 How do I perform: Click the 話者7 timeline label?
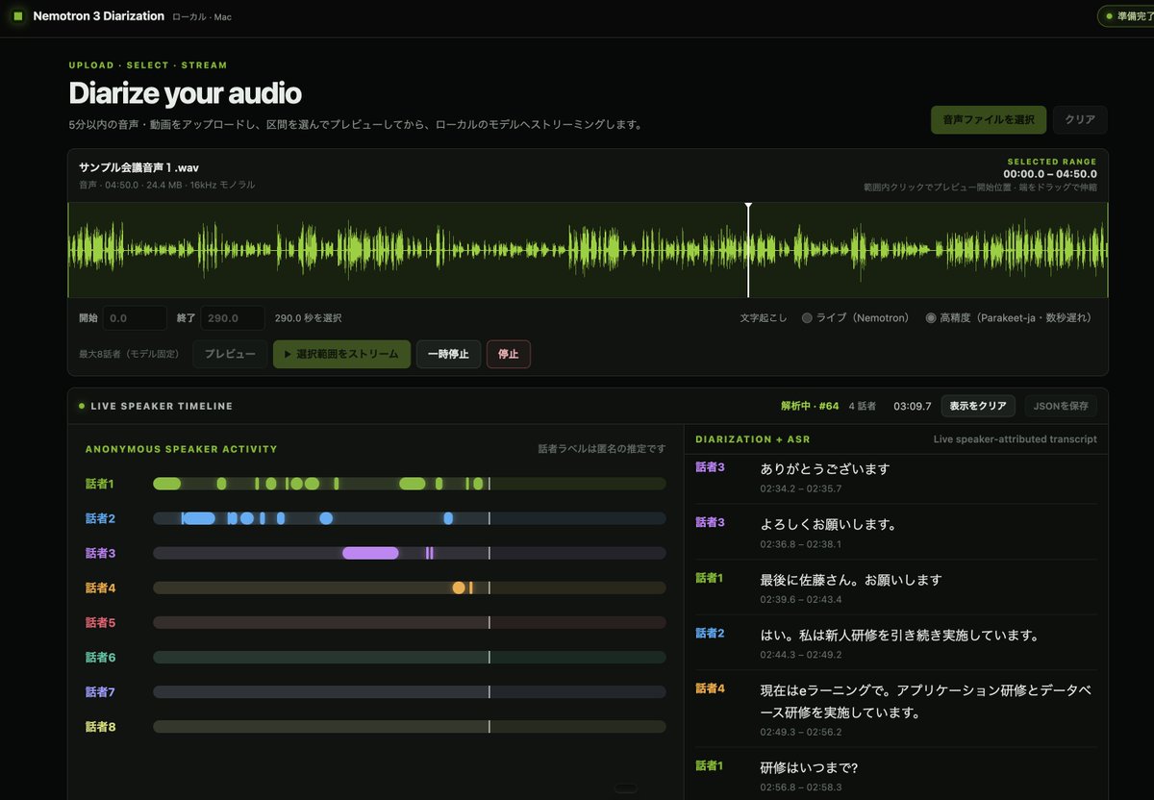(100, 691)
